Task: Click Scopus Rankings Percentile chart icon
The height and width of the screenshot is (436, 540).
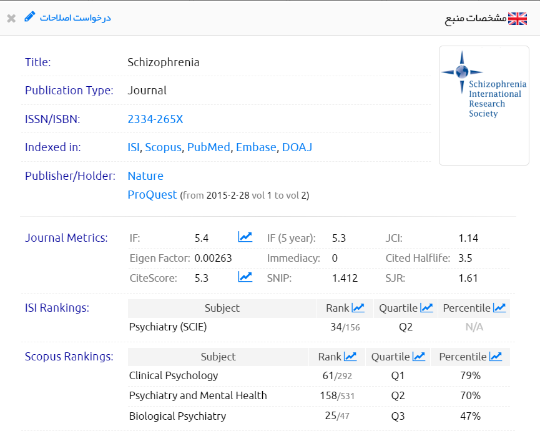Action: pos(495,357)
